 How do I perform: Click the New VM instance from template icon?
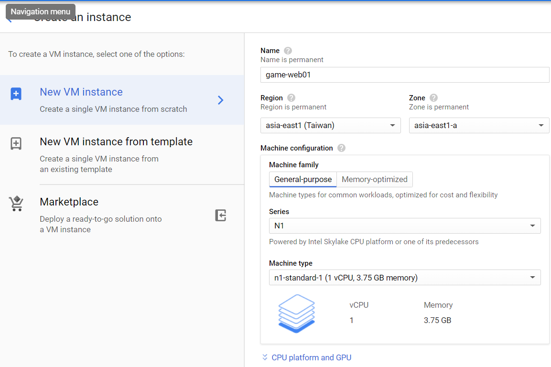(16, 143)
